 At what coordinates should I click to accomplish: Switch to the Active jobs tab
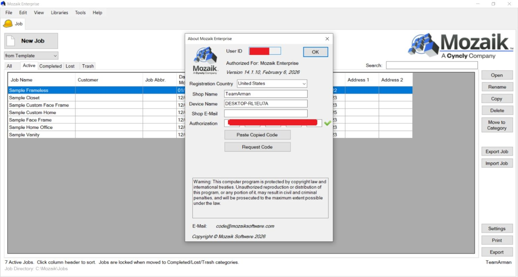(29, 66)
